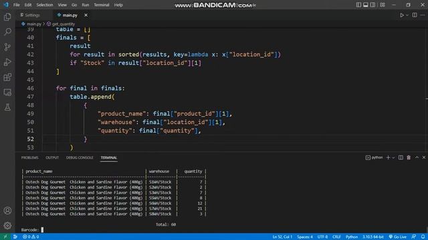The width and height of the screenshot is (428, 240).
Task: Open the Manage gear menu
Action: [x=7, y=225]
